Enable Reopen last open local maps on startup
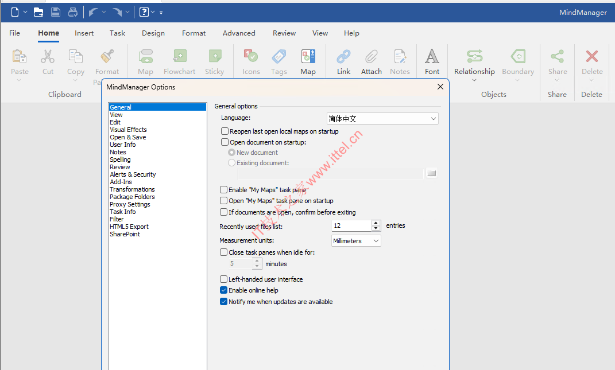 (x=225, y=131)
